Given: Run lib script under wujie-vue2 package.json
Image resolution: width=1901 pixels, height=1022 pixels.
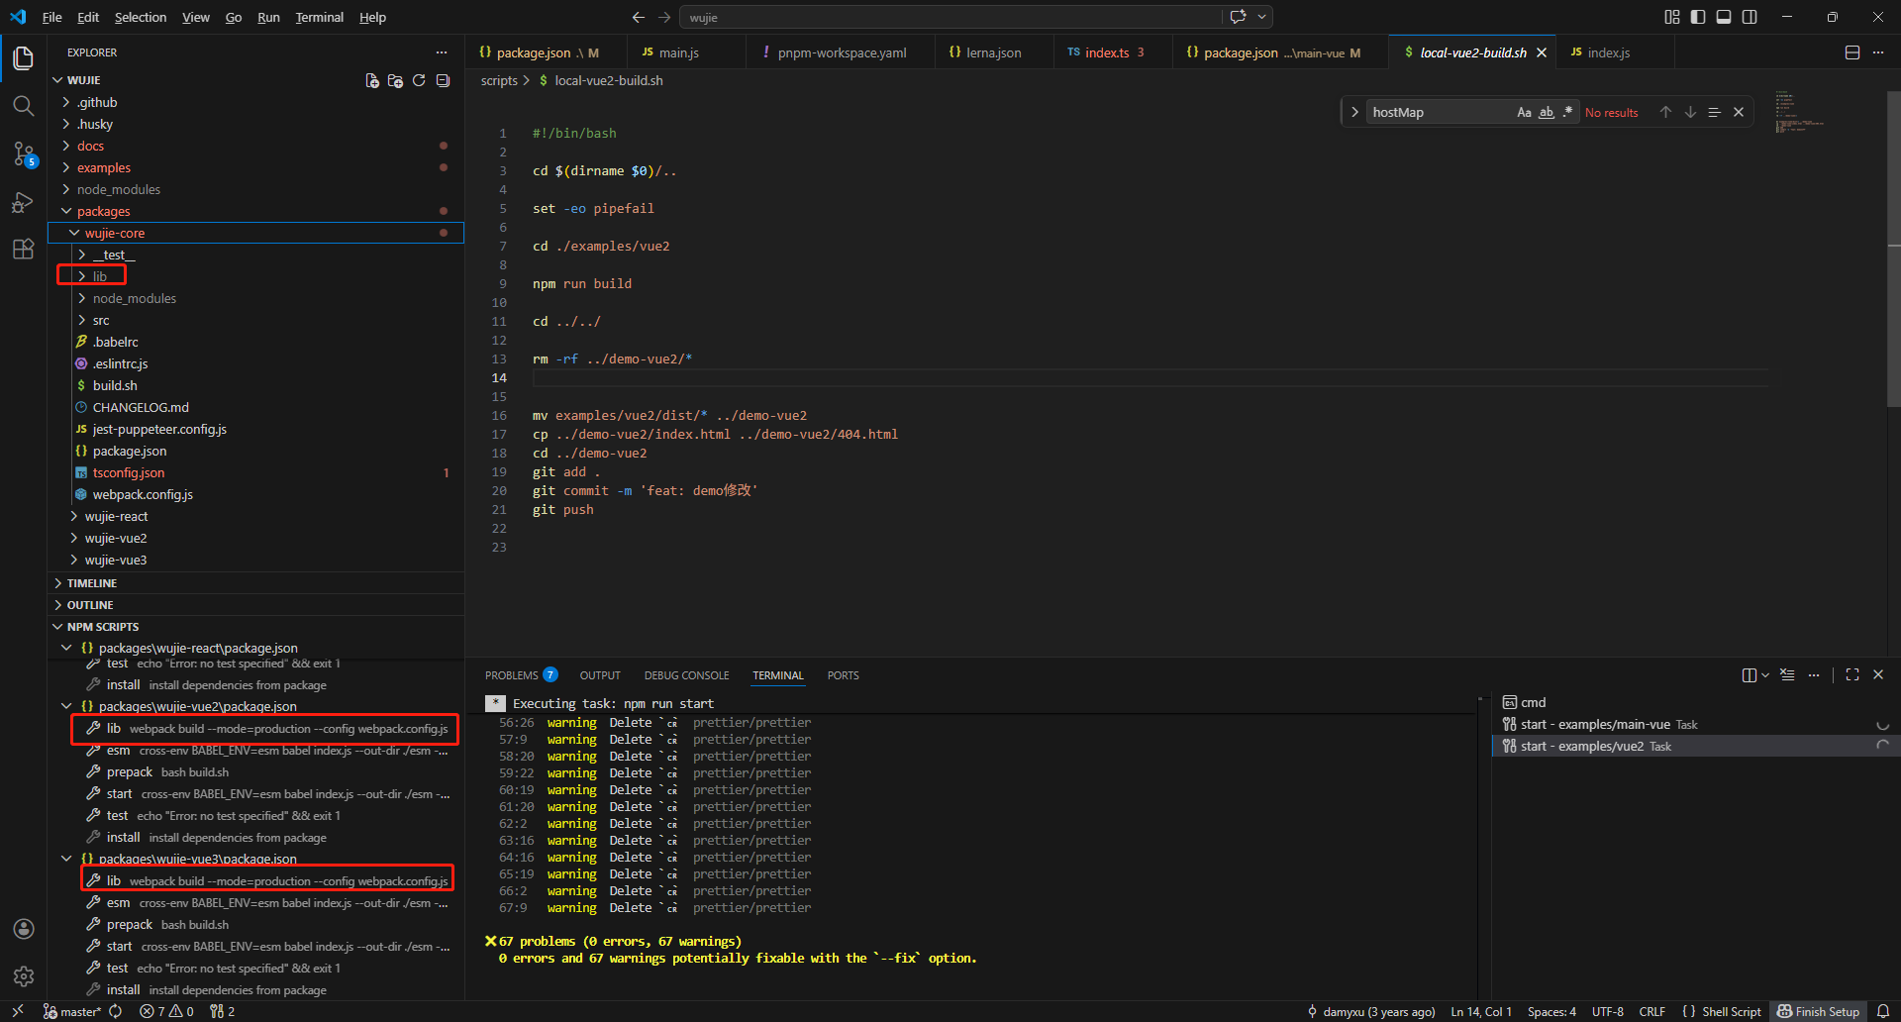Looking at the screenshot, I should coord(265,728).
